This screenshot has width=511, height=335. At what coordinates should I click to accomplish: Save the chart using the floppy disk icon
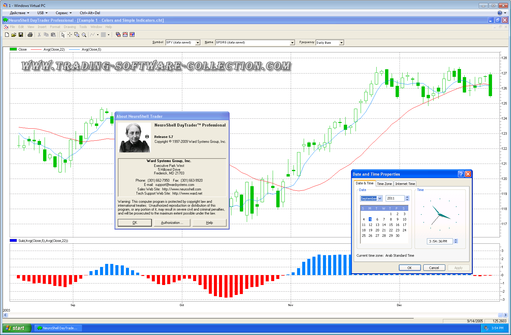point(21,35)
